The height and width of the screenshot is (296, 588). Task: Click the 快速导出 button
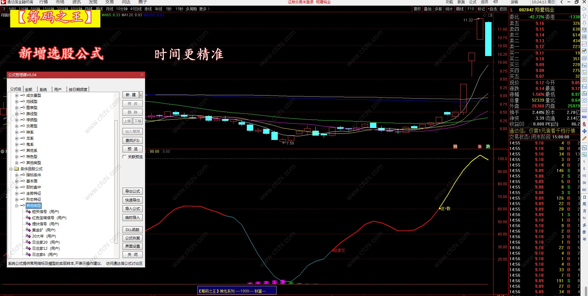coord(133,200)
